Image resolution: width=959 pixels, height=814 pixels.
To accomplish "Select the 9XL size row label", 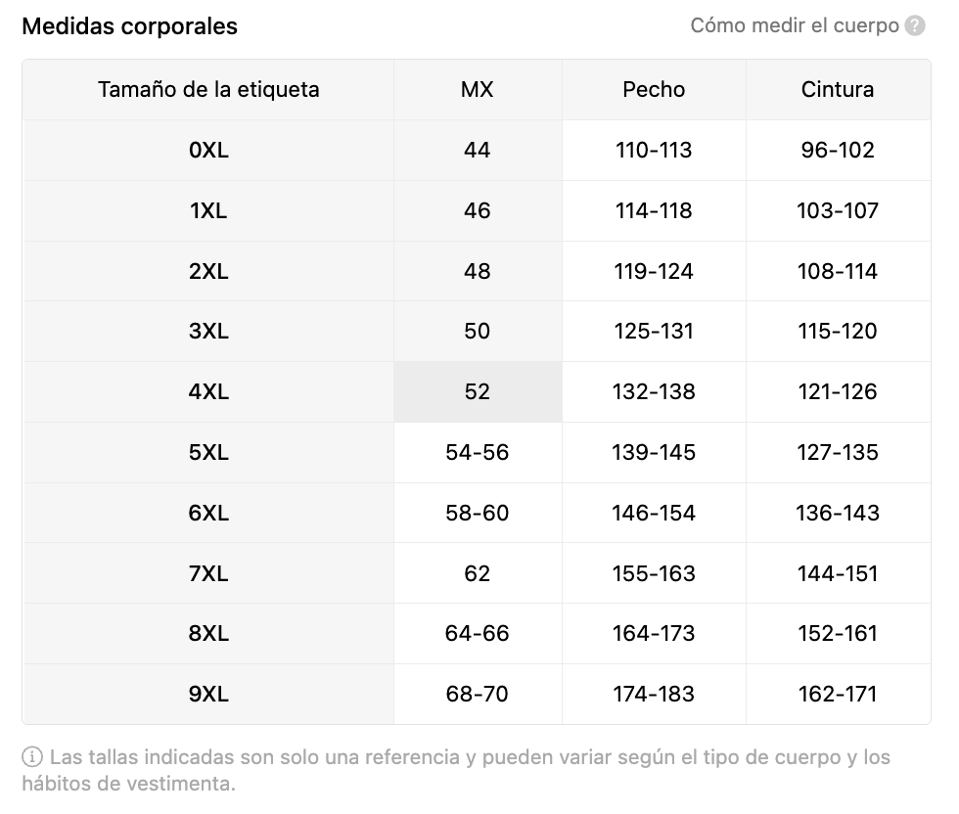I will pyautogui.click(x=208, y=695).
